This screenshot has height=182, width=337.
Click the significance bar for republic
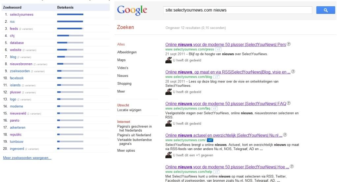pyautogui.click(x=70, y=135)
